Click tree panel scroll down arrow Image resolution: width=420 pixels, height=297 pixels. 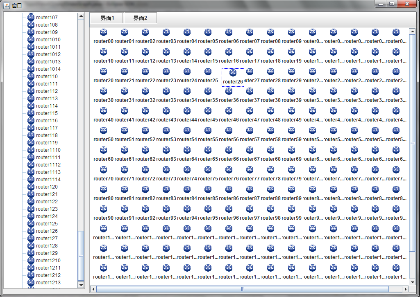pos(81,285)
